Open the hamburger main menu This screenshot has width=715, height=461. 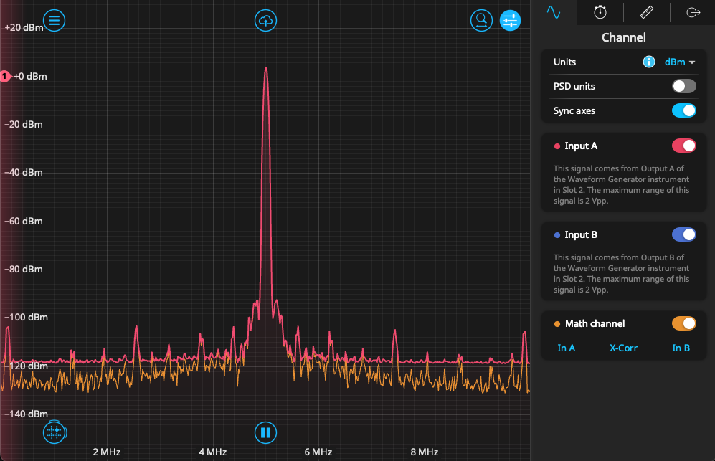(54, 21)
